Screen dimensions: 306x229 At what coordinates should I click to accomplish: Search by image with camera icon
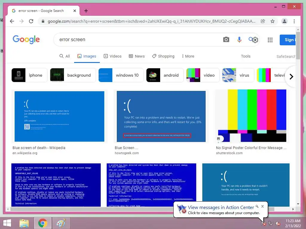point(226,40)
